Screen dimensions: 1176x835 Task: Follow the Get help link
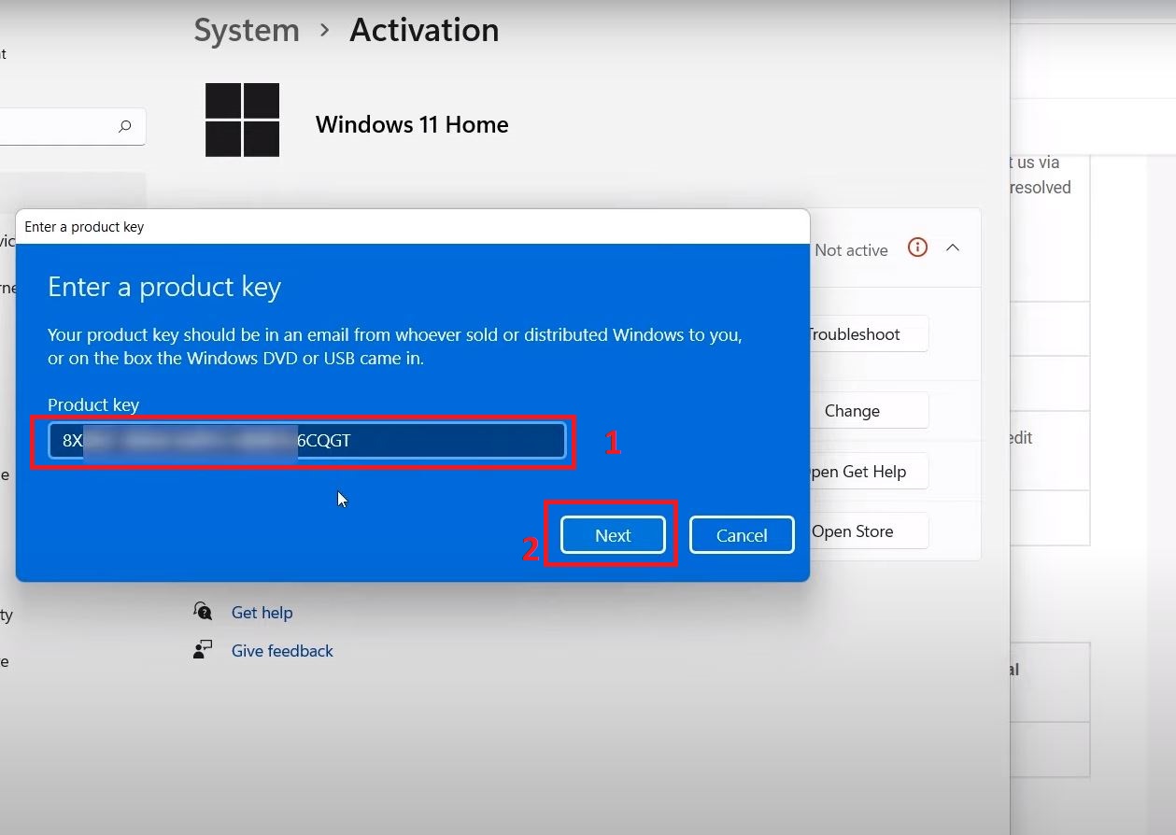[262, 613]
